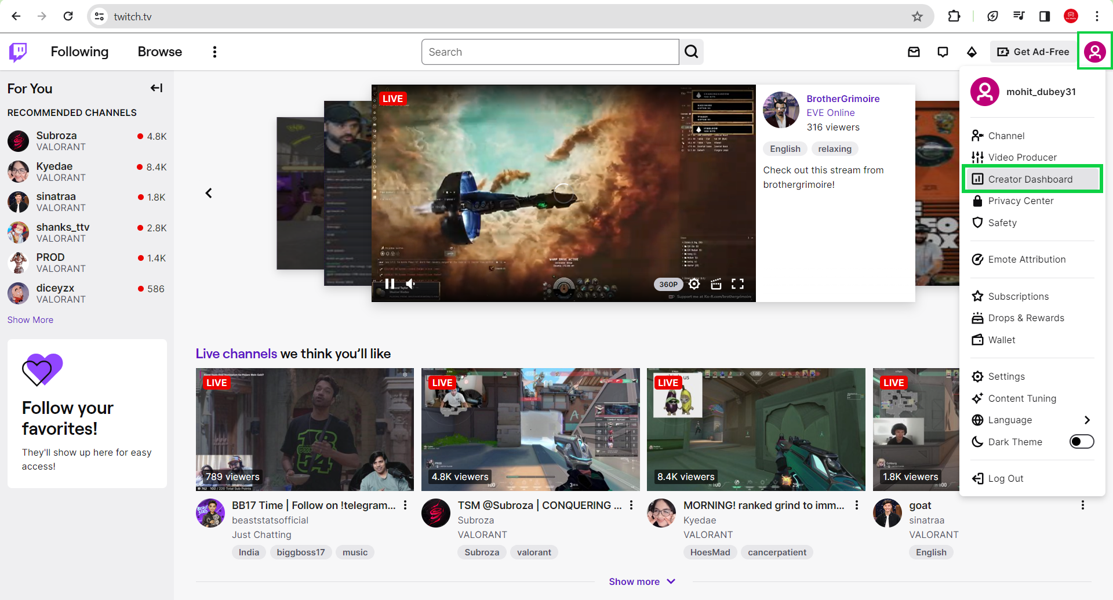Open options for the MORNING! ranked stream
Image resolution: width=1113 pixels, height=600 pixels.
coord(857,505)
